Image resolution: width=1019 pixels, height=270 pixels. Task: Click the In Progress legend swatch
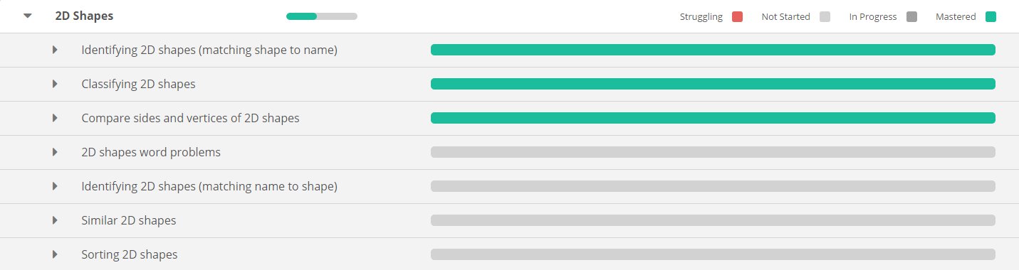pyautogui.click(x=911, y=16)
